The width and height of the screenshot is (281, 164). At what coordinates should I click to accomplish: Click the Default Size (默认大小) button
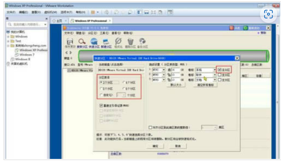176,85
